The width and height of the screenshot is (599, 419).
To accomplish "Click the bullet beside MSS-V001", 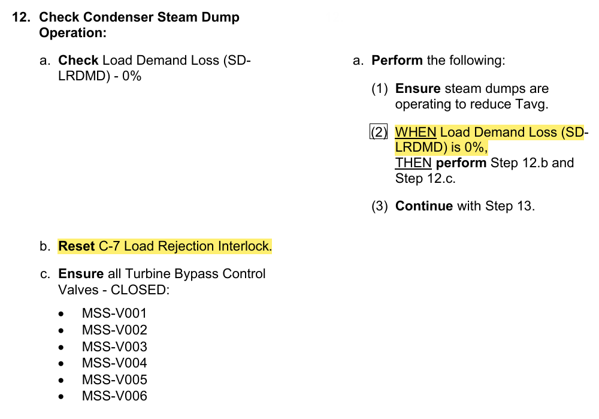I will click(61, 314).
